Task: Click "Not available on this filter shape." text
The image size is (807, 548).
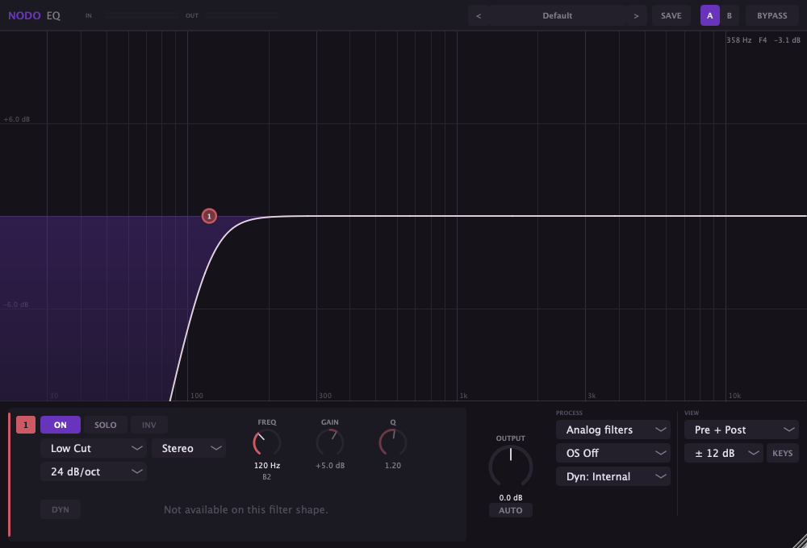Action: click(245, 509)
